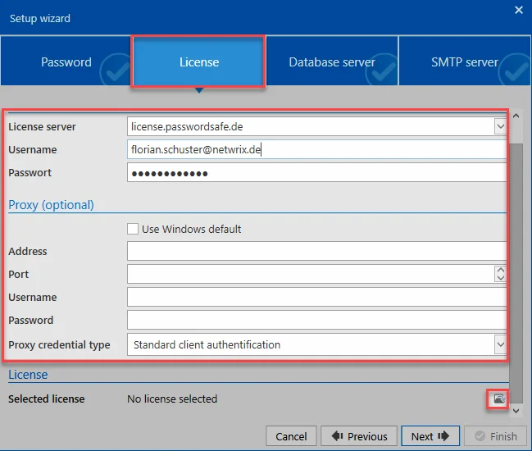Viewport: 532px width, 451px height.
Task: Click the 'Proxy credential type' label
Action: 59,344
